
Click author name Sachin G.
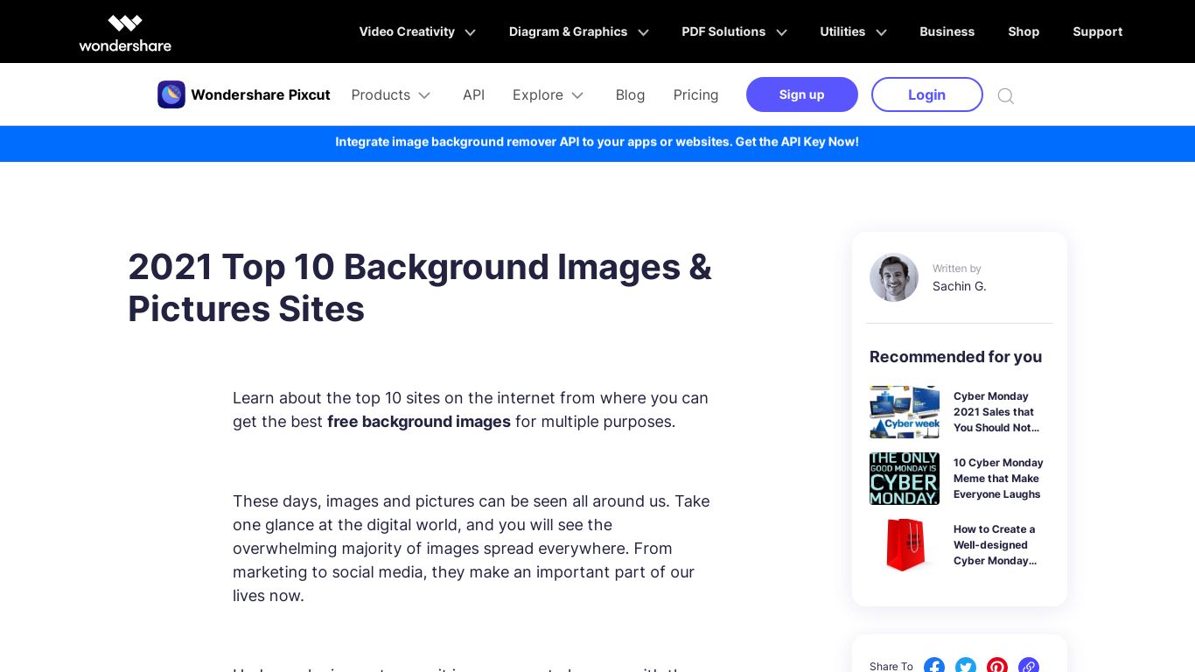point(959,286)
